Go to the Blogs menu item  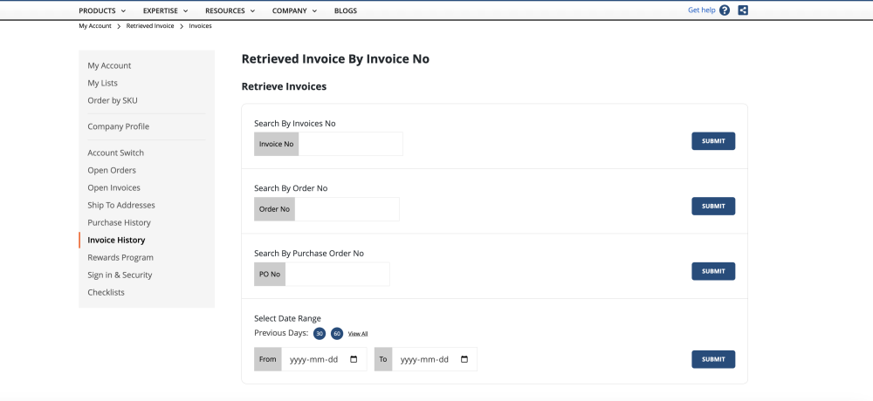[x=346, y=10]
